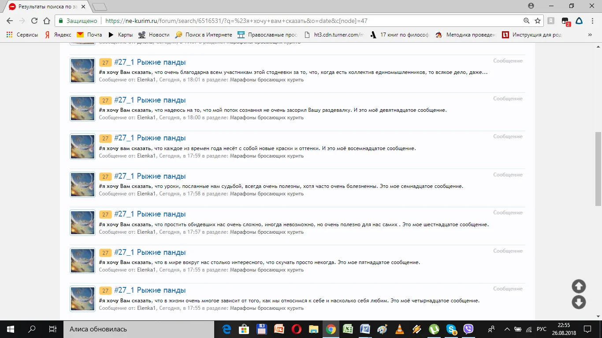This screenshot has height=338, width=602.
Task: Open the Chrome three-dot menu
Action: click(x=592, y=21)
